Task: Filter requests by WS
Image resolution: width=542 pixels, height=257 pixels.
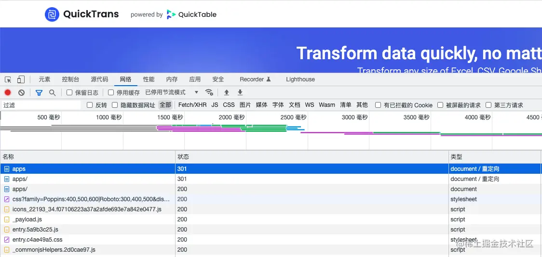Action: (310, 105)
